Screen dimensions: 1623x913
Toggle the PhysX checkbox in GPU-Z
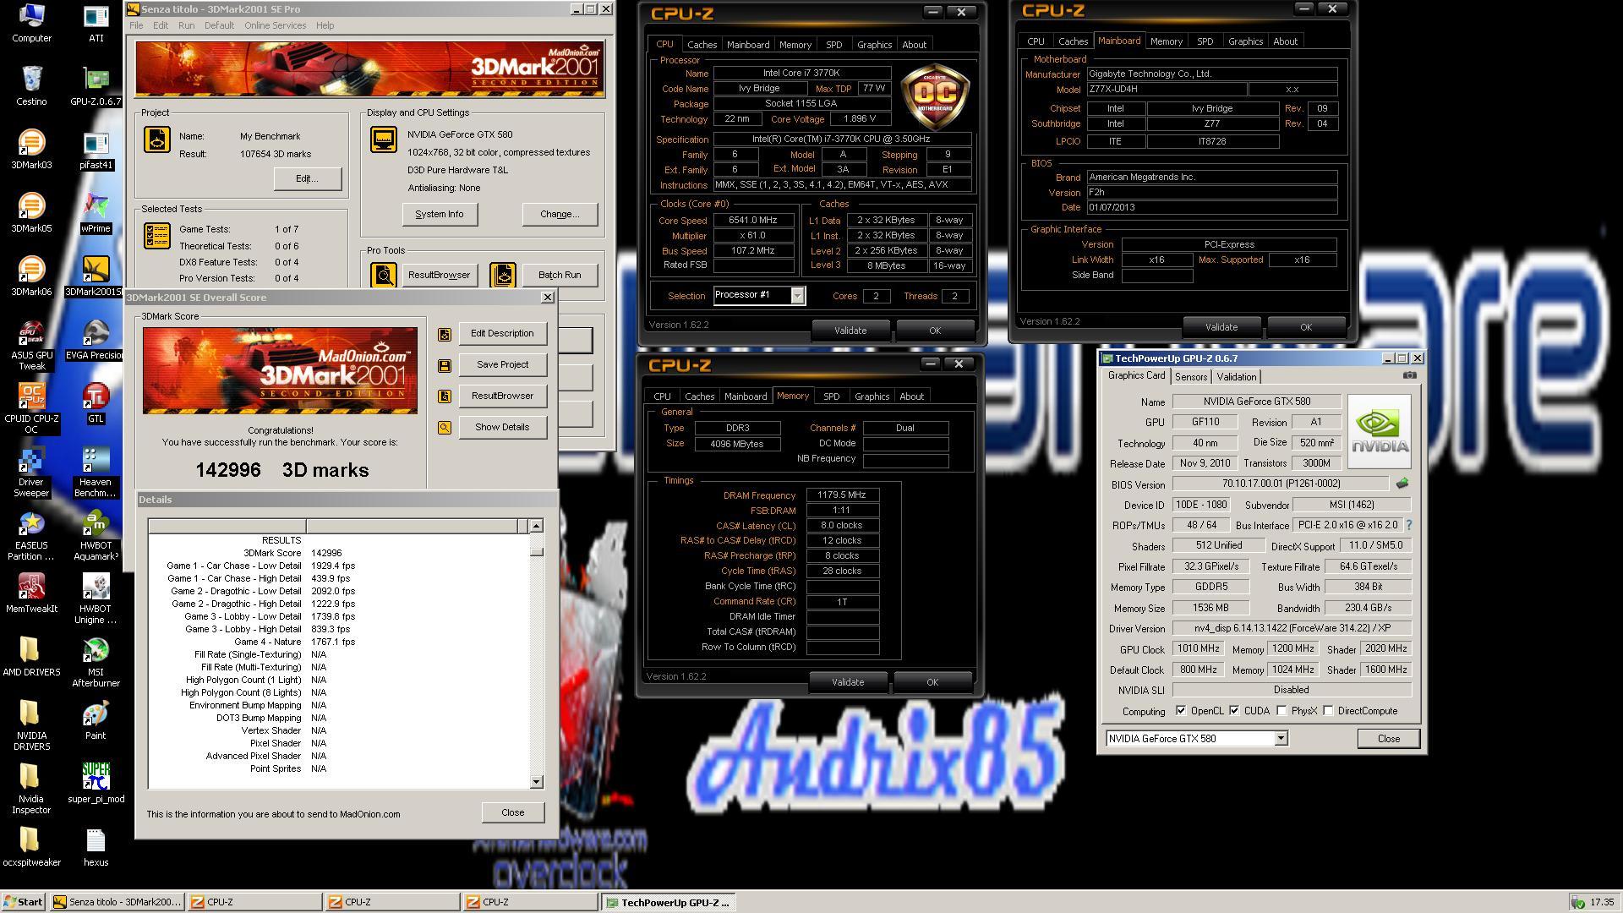tap(1281, 711)
